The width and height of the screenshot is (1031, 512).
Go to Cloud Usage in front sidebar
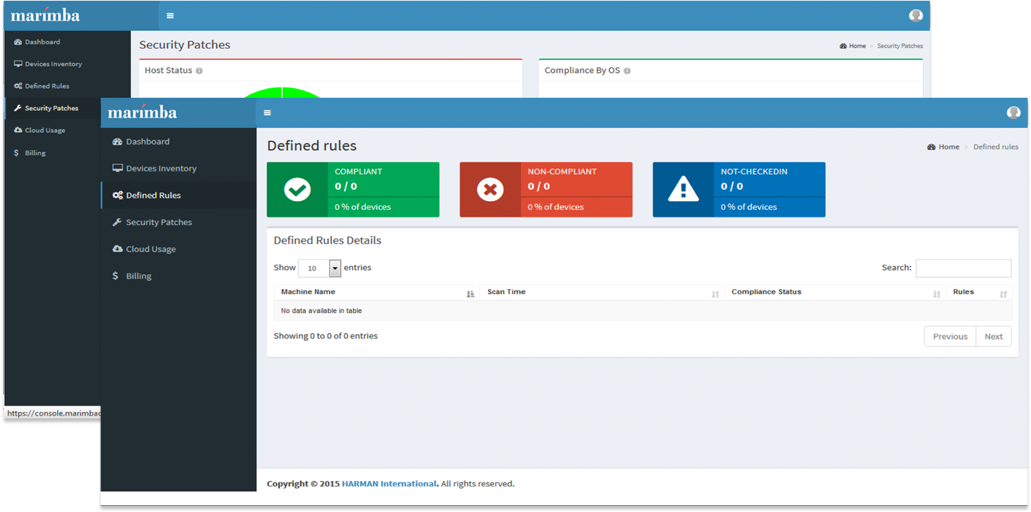tap(151, 249)
